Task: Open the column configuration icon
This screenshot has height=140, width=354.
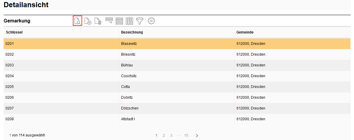Action: pos(129,21)
